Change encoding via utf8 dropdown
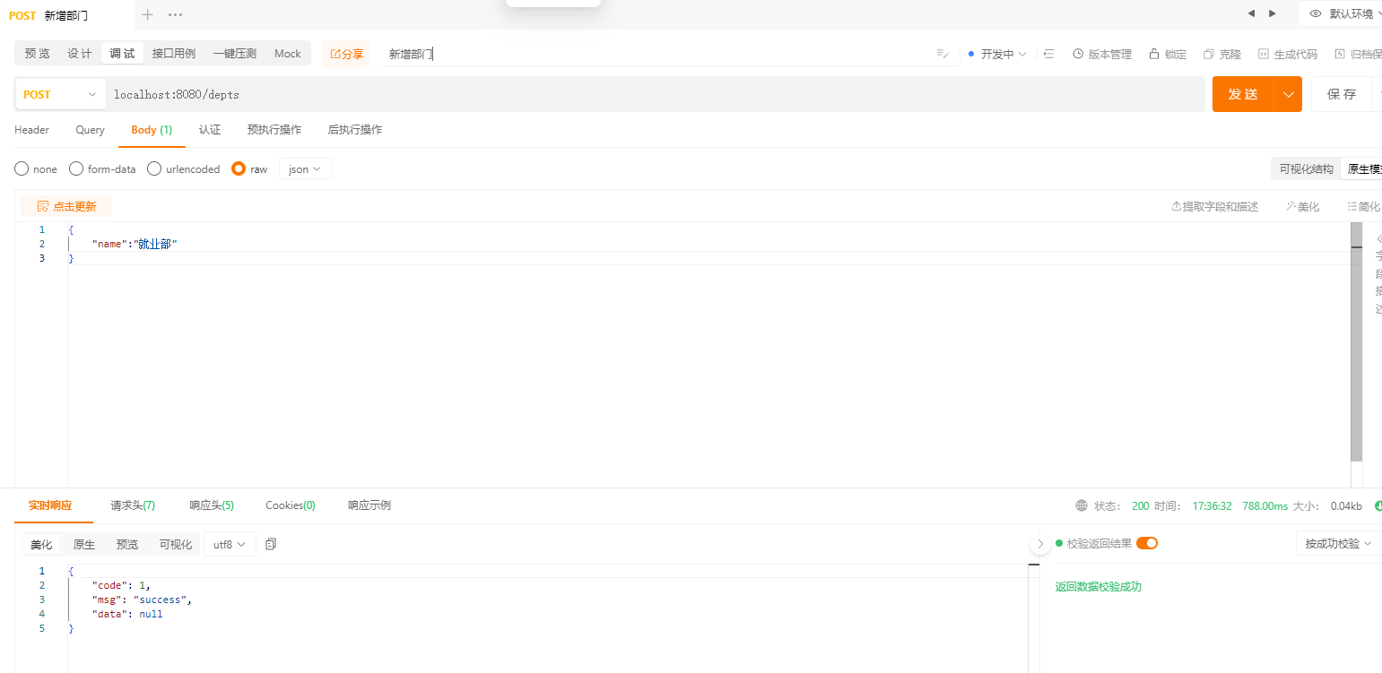This screenshot has height=673, width=1382. (x=230, y=543)
